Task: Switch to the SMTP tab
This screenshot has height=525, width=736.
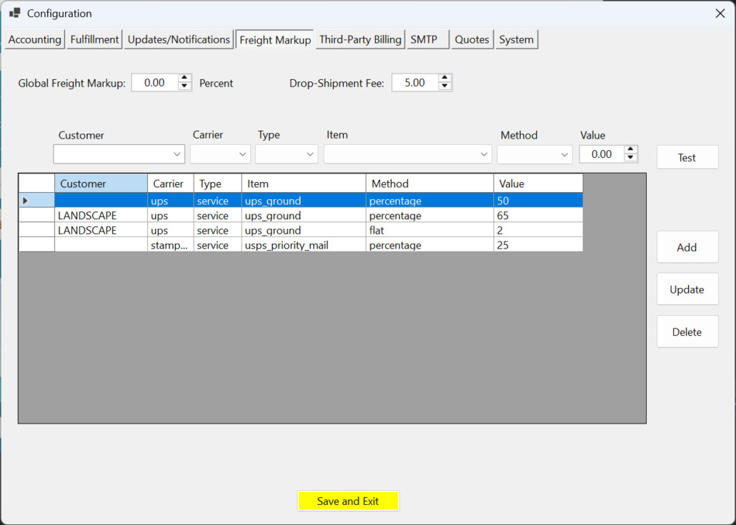Action: [427, 39]
